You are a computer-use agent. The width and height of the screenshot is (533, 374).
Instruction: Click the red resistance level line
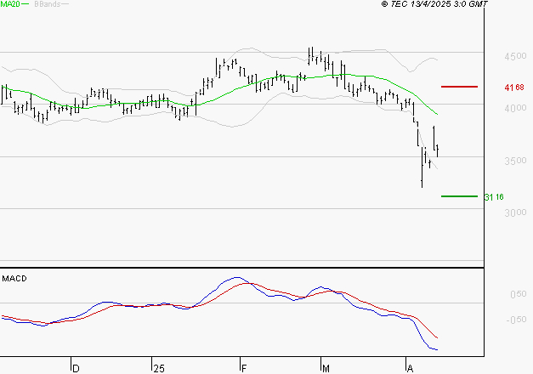pos(459,87)
